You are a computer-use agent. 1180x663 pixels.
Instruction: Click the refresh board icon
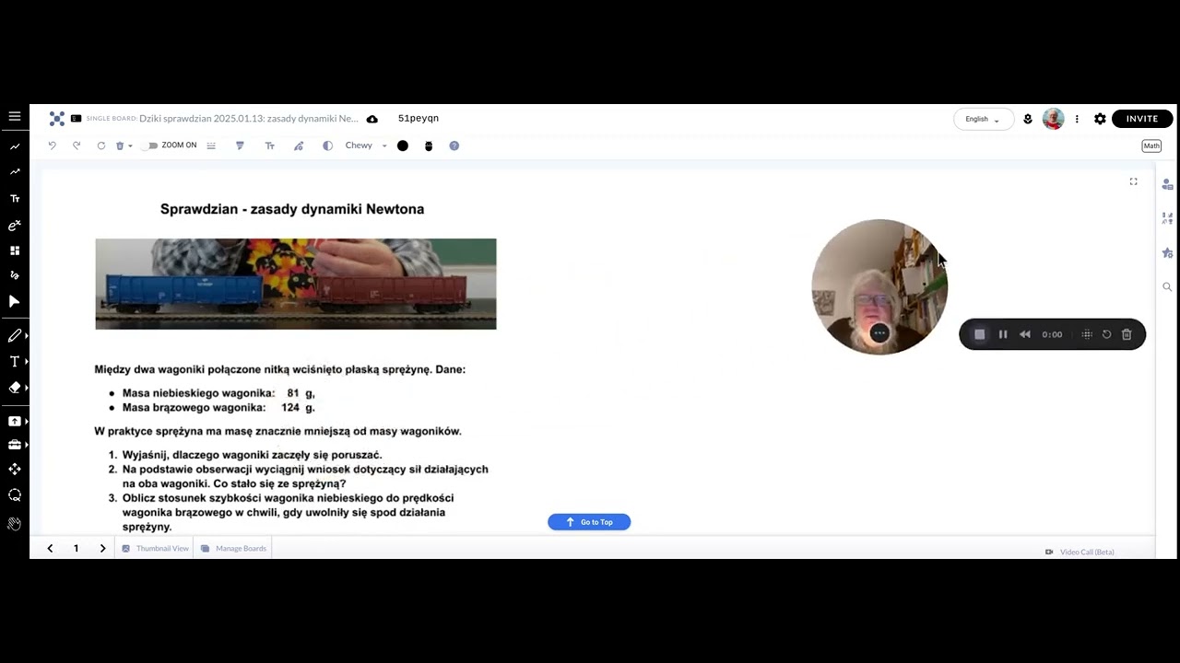tap(101, 145)
